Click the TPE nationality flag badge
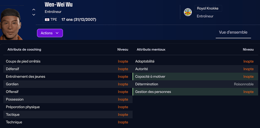The width and height of the screenshot is (260, 128). point(51,19)
